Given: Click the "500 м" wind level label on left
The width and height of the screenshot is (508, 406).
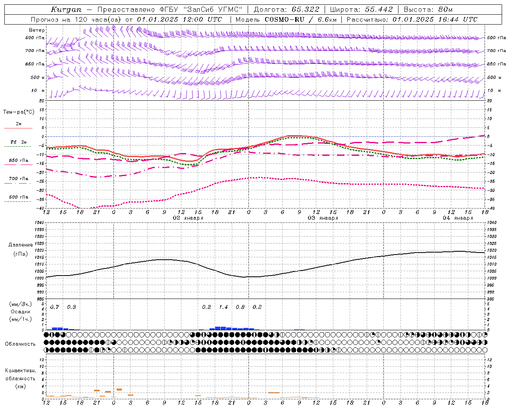Looking at the screenshot, I should 38,78.
